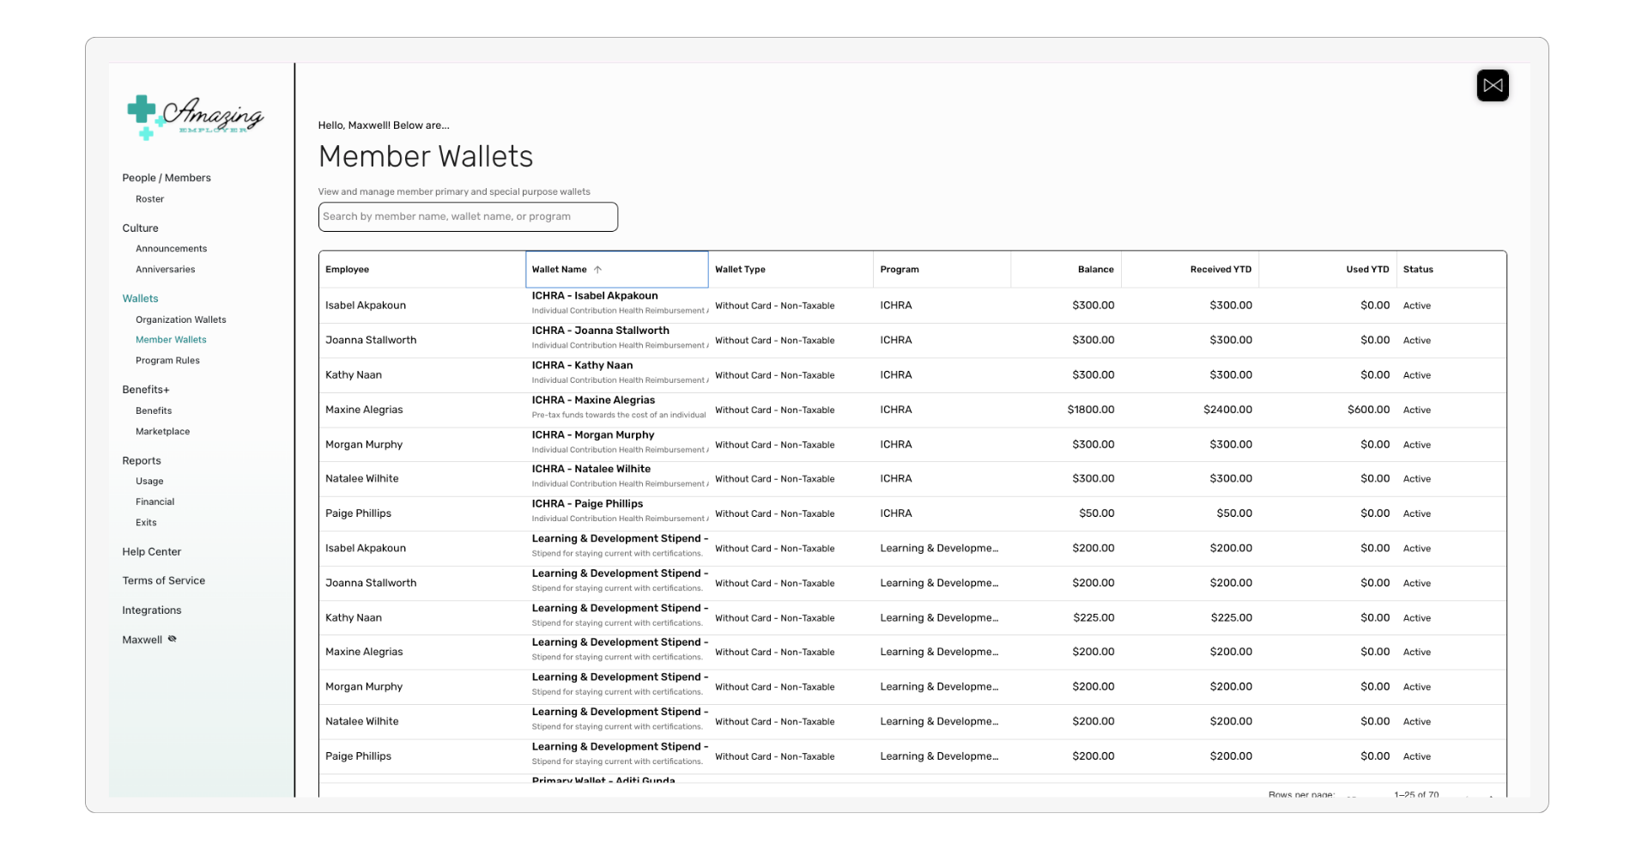Sort by the Wallet Type column header
Image resolution: width=1648 pixels, height=850 pixels.
(740, 270)
